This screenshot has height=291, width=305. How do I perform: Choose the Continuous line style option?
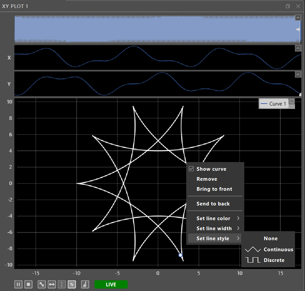tap(269, 250)
